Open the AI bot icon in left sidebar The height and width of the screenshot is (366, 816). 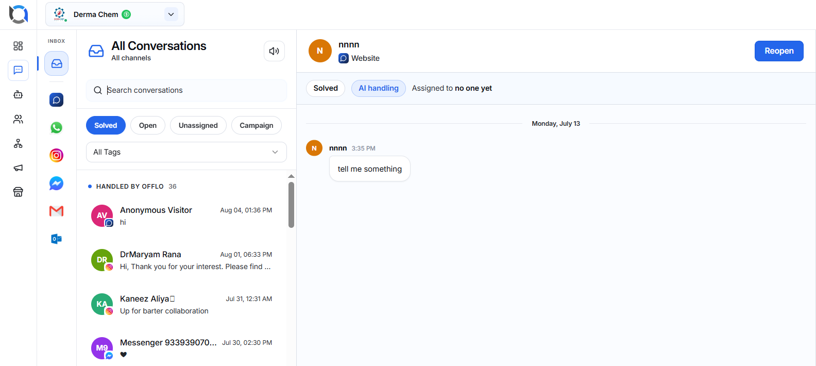tap(18, 94)
